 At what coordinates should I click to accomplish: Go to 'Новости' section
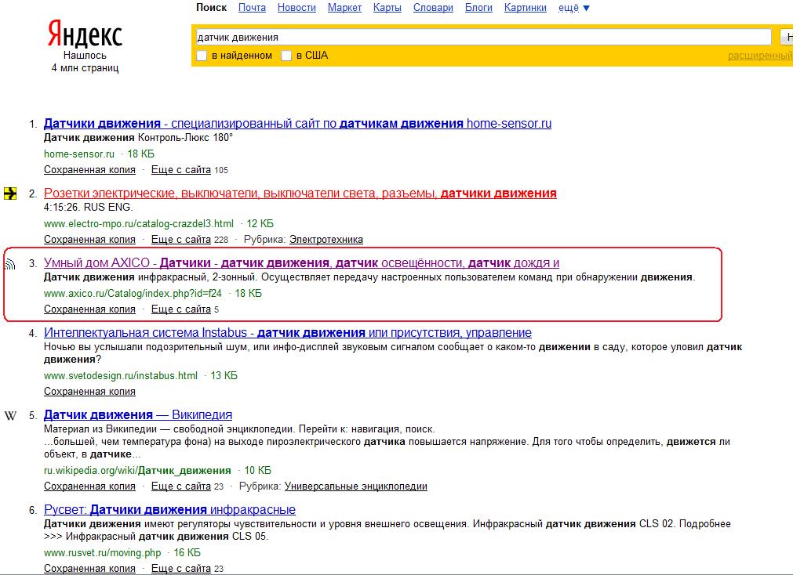(296, 8)
